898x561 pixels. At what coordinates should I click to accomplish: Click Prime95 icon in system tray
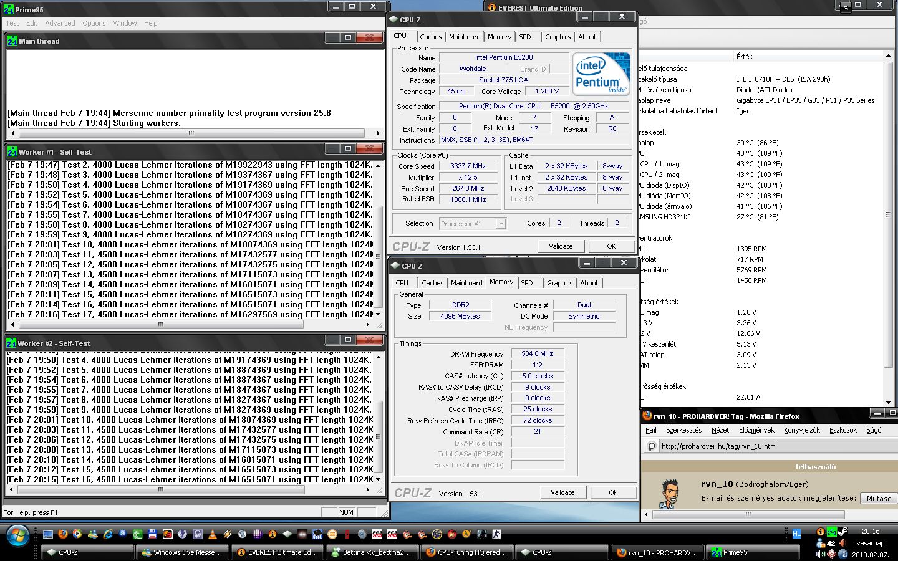click(832, 532)
